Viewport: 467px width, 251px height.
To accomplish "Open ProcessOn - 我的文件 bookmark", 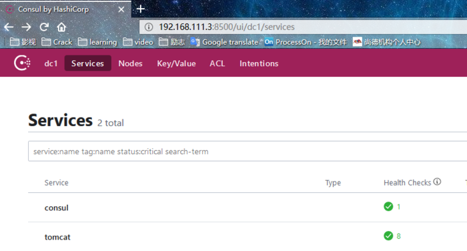I will (306, 42).
